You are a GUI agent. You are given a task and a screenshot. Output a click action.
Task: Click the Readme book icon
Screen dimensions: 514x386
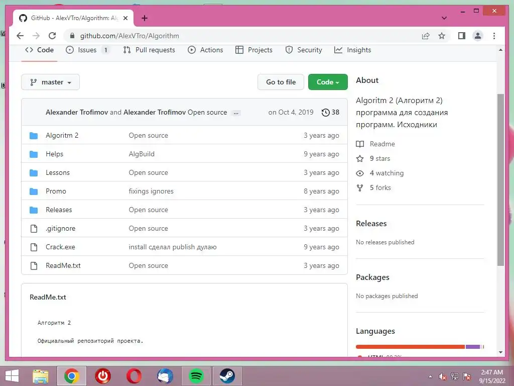[x=360, y=144]
